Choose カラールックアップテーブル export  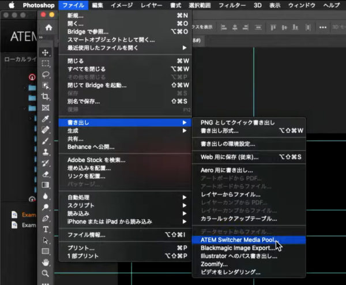(249, 219)
